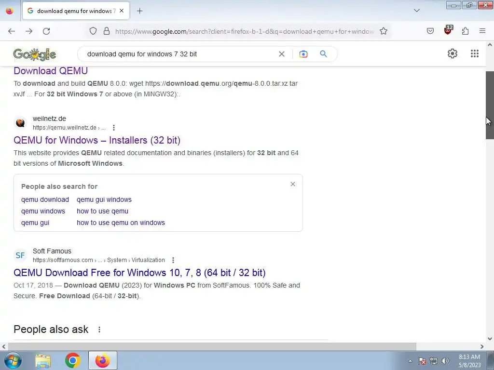Go back to previous page

[12, 31]
